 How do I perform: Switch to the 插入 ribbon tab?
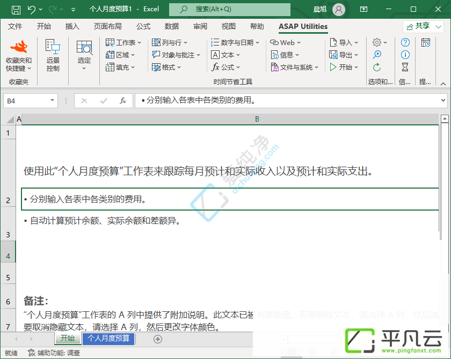72,26
